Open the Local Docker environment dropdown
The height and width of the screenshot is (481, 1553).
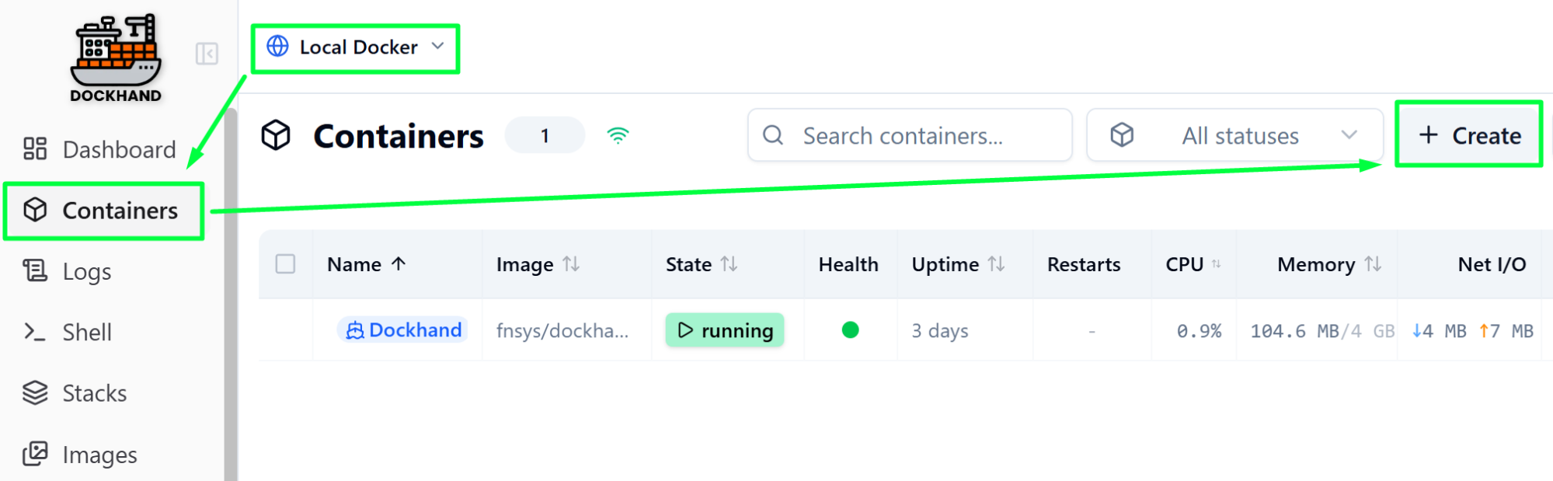point(356,47)
